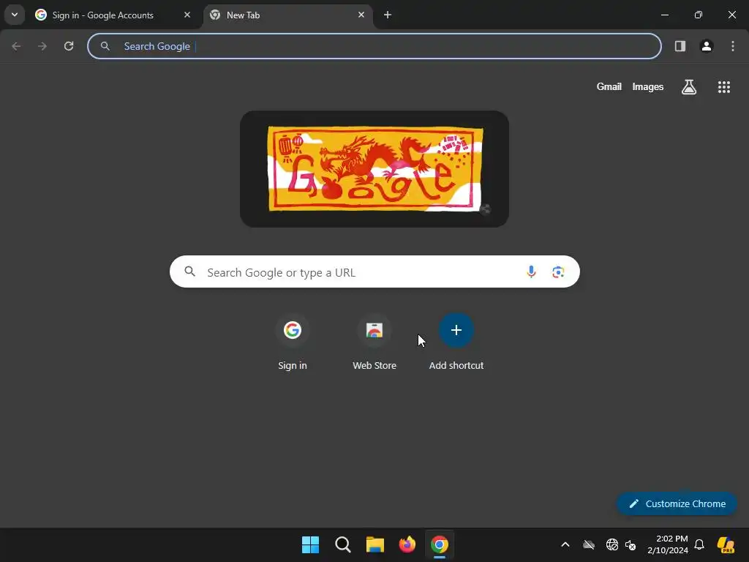Go forward with the forward arrow

pyautogui.click(x=42, y=46)
